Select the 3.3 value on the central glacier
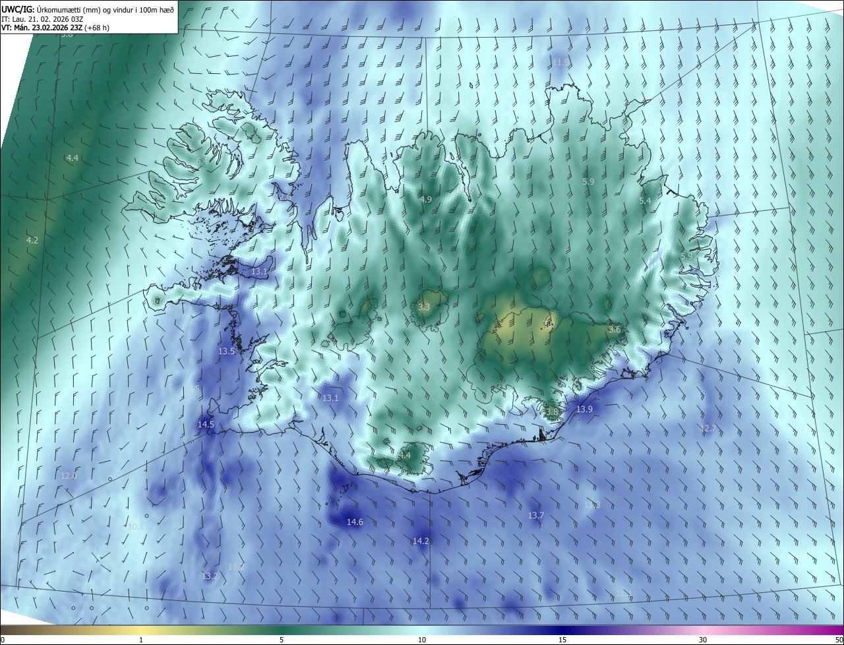 click(424, 307)
